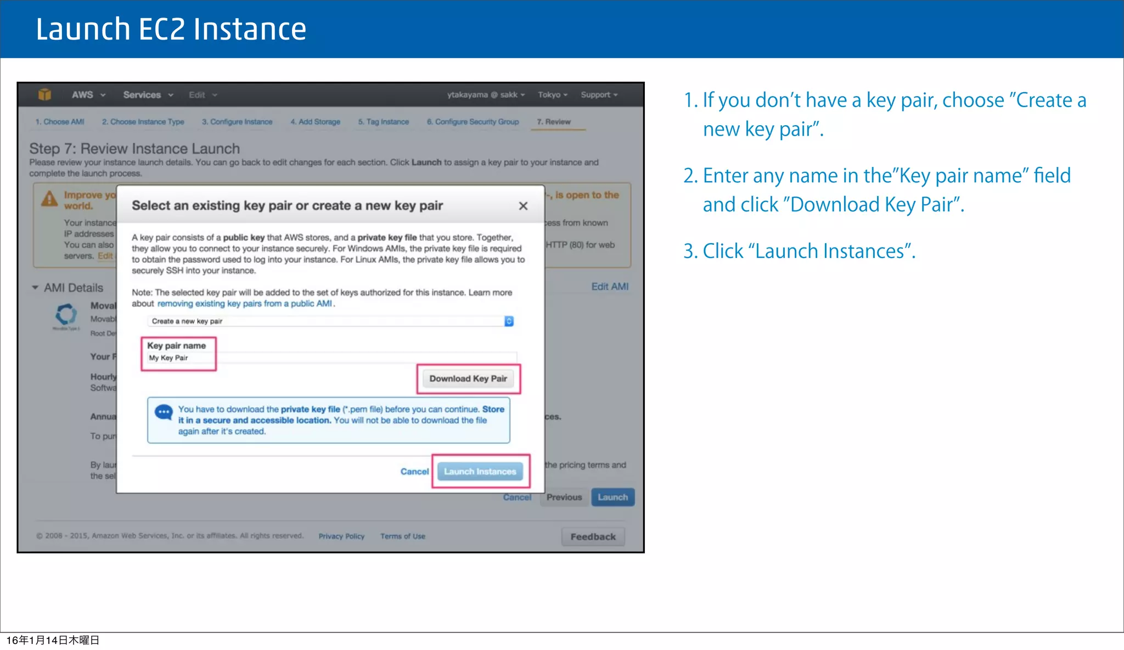Click the Download Key Pair button
This screenshot has width=1124, height=650.
click(468, 379)
